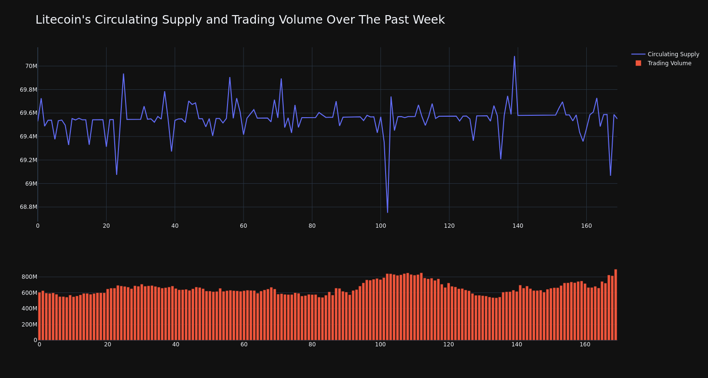This screenshot has height=378, width=708.
Task: Click the Trading Volume red swatch
Action: 638,63
